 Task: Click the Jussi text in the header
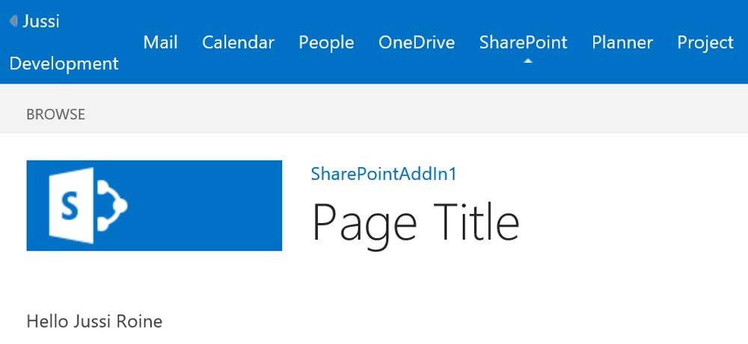point(41,21)
